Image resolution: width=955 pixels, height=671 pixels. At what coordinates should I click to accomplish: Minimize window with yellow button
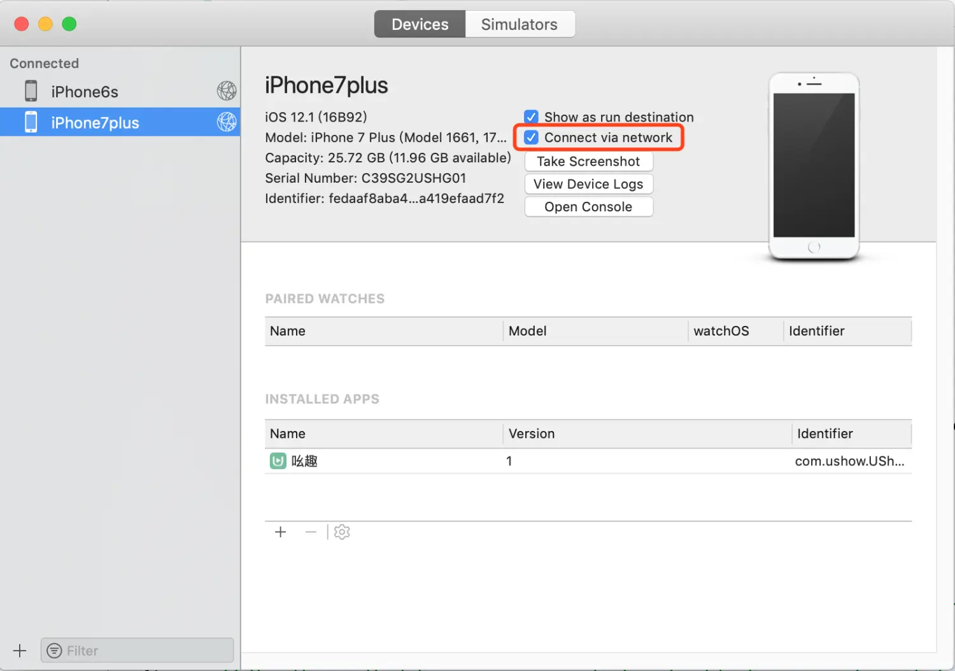click(45, 24)
